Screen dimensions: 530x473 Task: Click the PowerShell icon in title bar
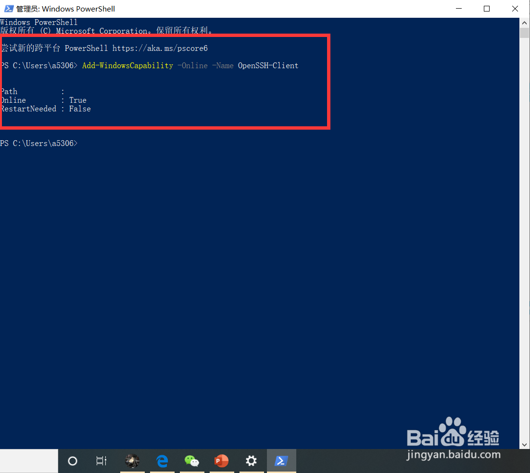(x=9, y=9)
